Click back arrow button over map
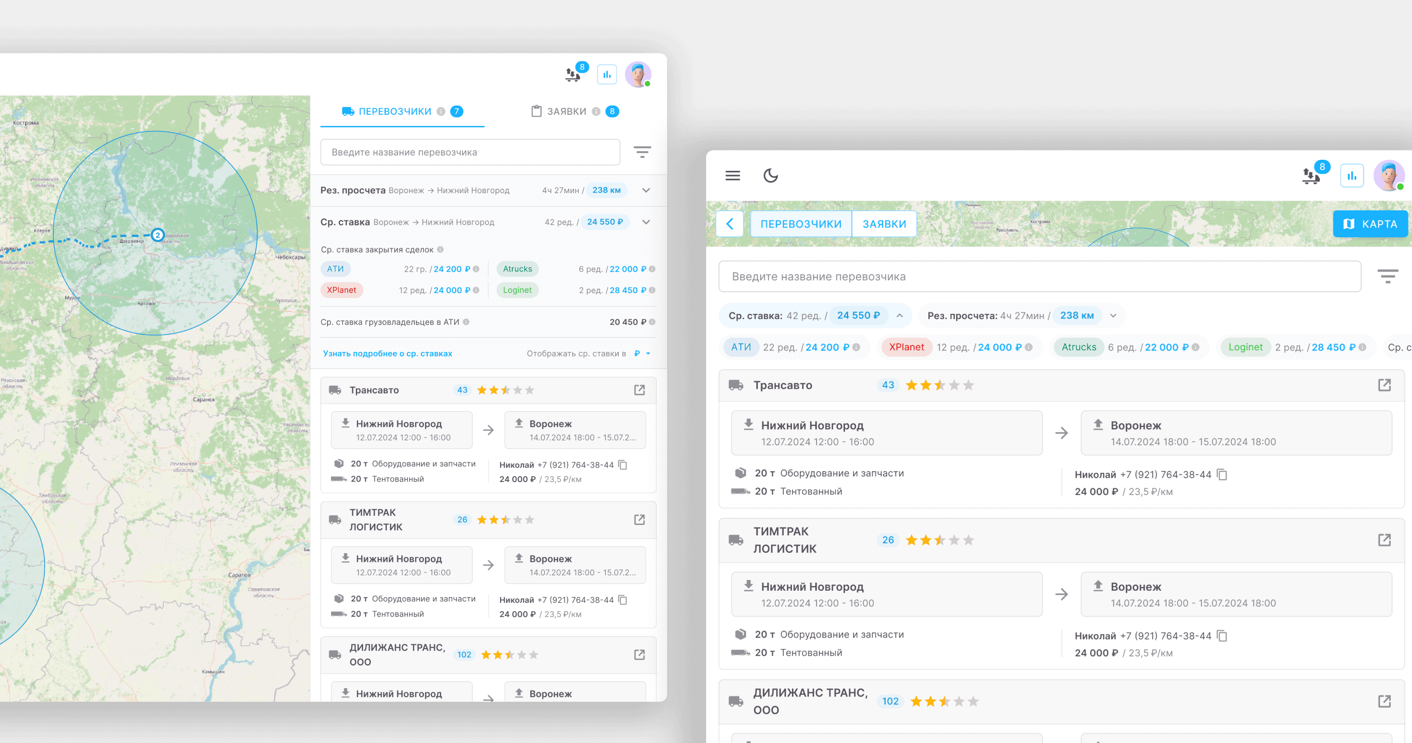 click(x=730, y=223)
